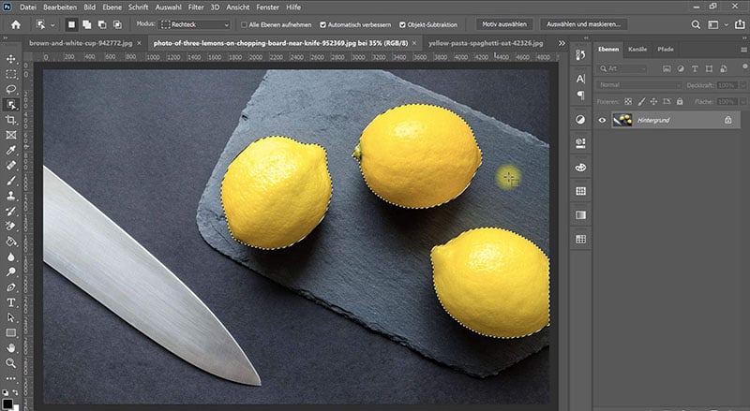
Task: Open the Character panel icon
Action: (x=580, y=79)
